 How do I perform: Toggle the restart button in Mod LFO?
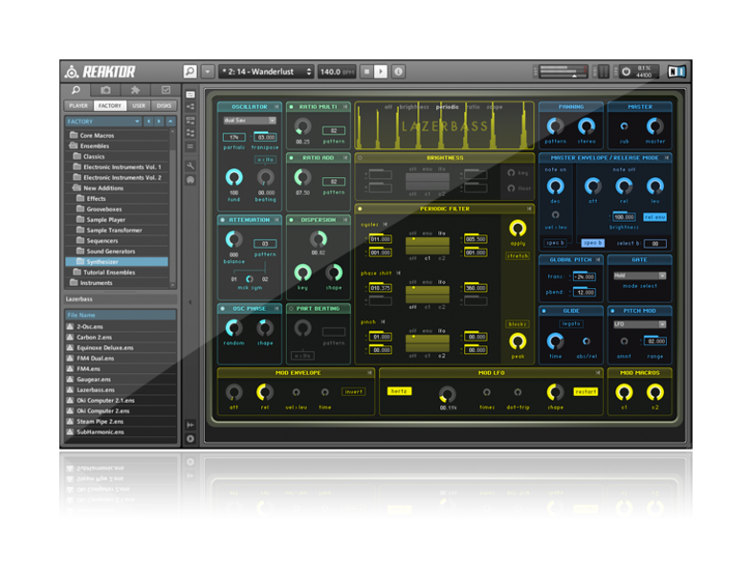586,391
